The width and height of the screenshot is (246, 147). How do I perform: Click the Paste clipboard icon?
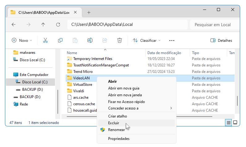75,40
